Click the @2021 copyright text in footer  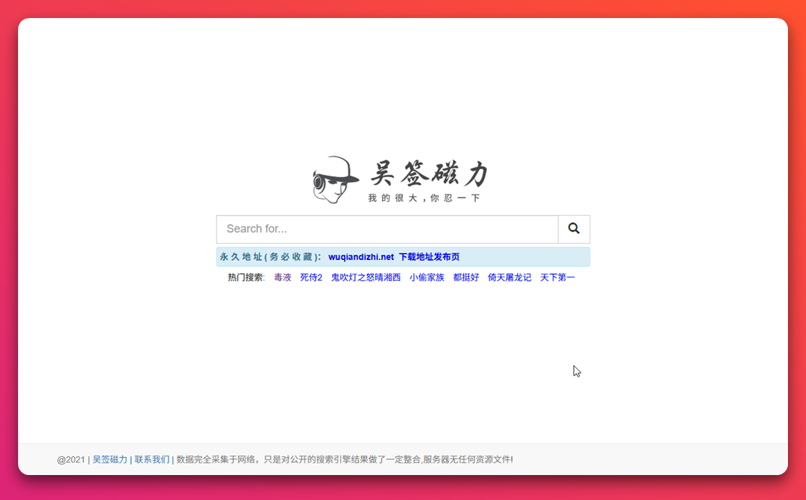pyautogui.click(x=71, y=459)
